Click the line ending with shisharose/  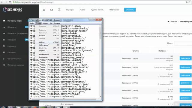click(x=55, y=77)
